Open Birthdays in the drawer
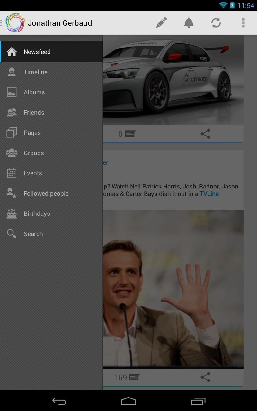This screenshot has width=257, height=411. (x=51, y=214)
